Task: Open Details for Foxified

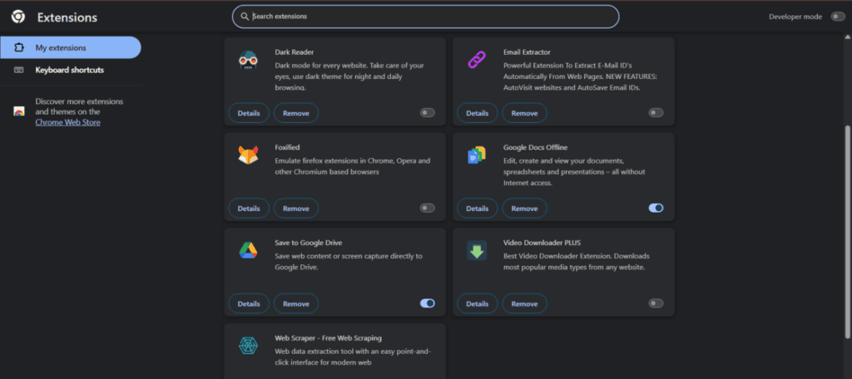Action: pyautogui.click(x=249, y=209)
